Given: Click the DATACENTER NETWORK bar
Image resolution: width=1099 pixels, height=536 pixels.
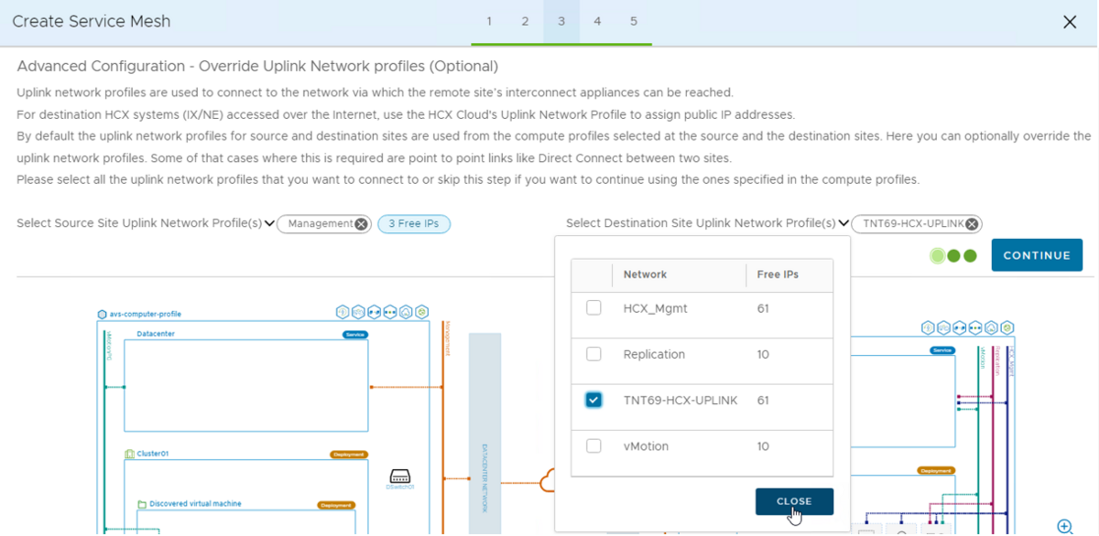Looking at the screenshot, I should pos(484,434).
